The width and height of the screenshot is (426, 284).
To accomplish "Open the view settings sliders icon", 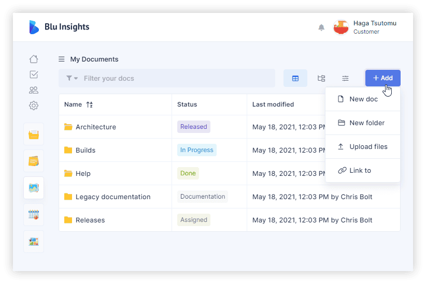I will (x=345, y=79).
